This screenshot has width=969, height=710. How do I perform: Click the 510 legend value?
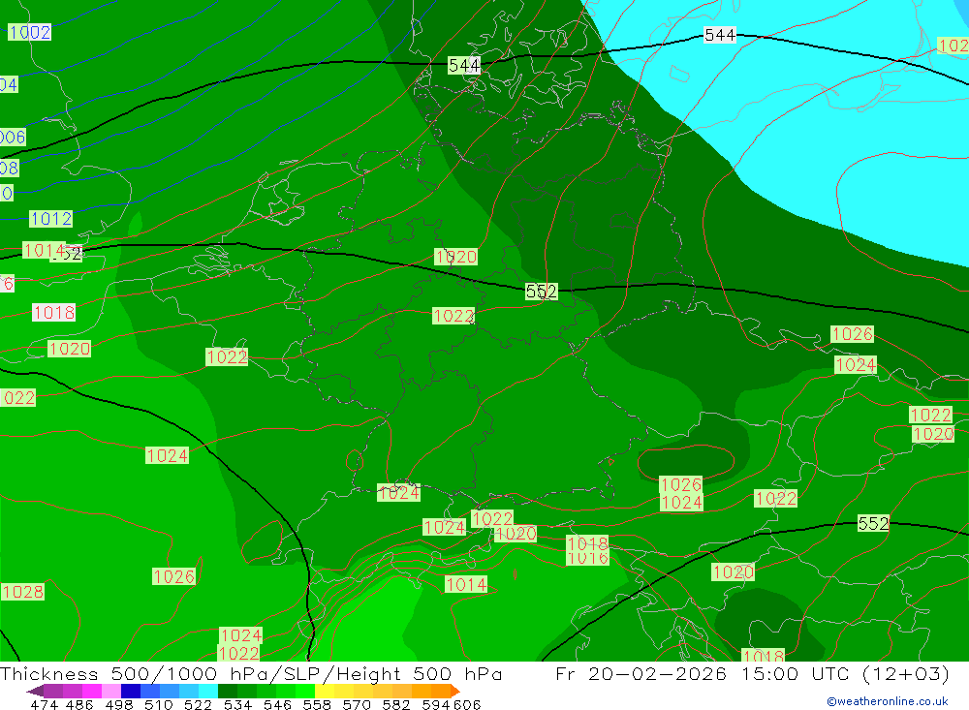pos(158,704)
